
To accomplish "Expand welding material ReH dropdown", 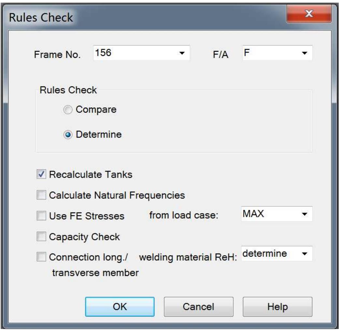I will (305, 254).
